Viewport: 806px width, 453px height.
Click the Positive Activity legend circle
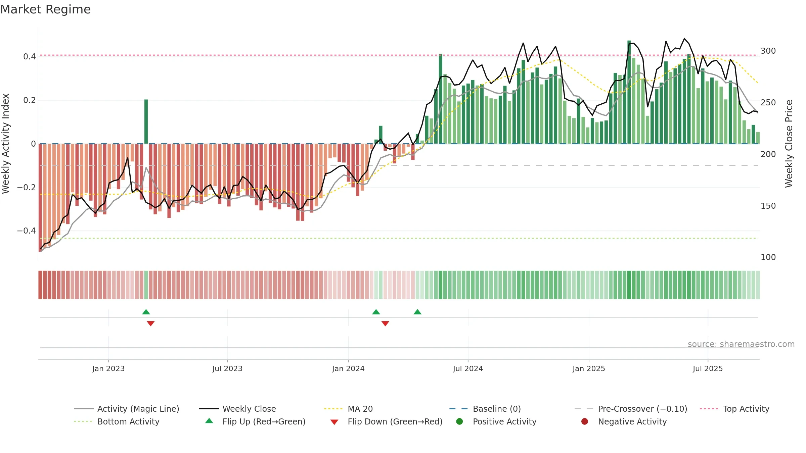tap(460, 421)
